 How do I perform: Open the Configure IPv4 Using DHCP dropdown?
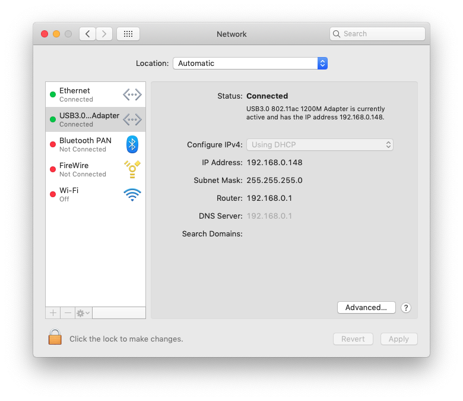320,144
